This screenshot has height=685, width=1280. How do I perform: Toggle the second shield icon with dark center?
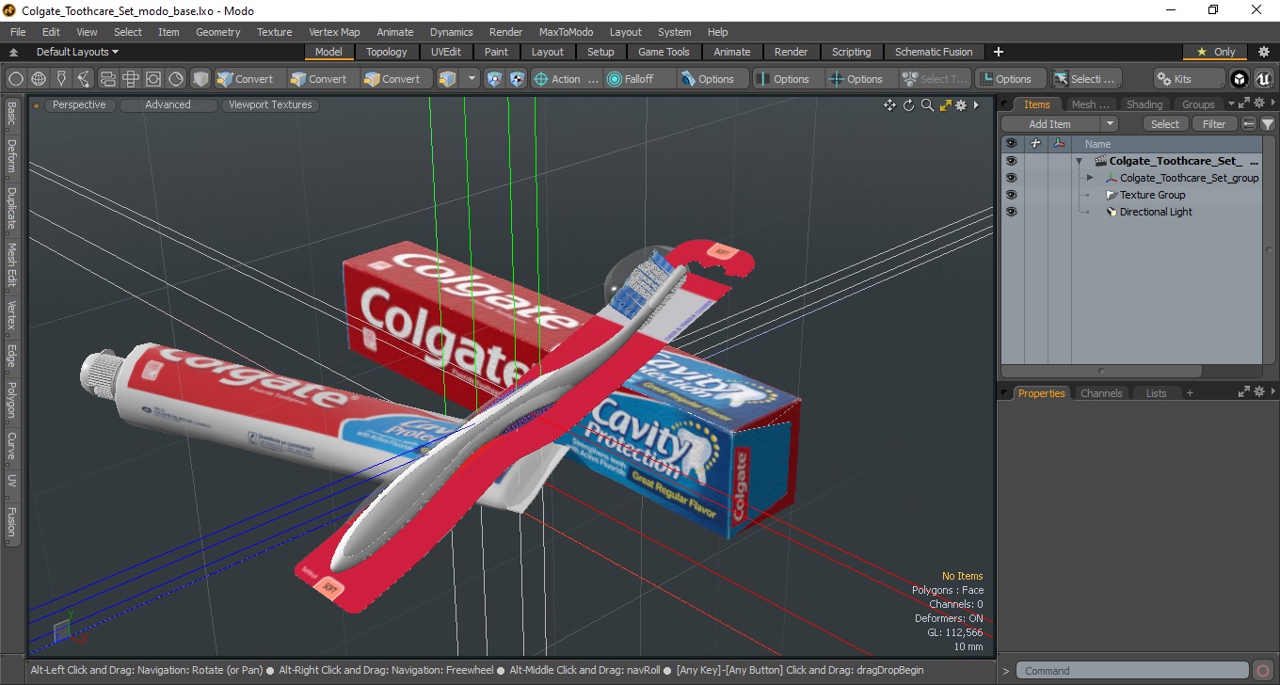tap(517, 79)
